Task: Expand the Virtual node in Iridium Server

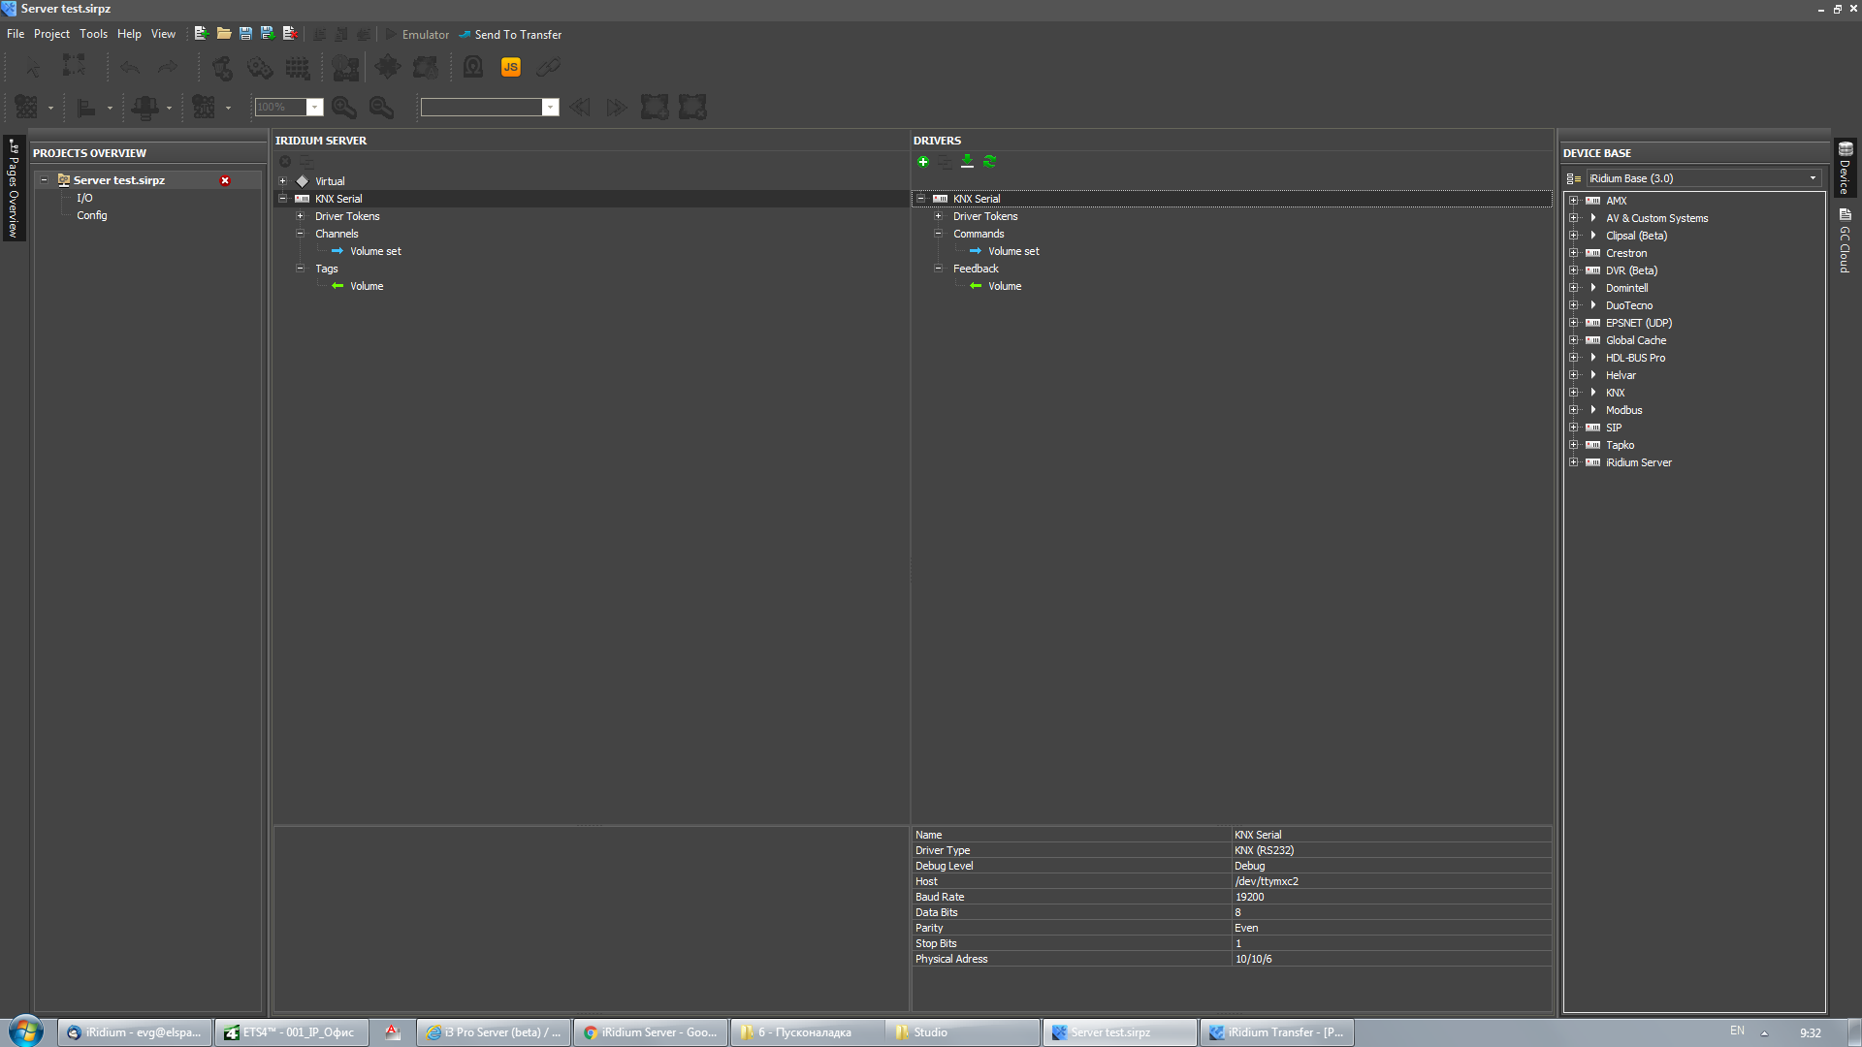Action: [283, 181]
